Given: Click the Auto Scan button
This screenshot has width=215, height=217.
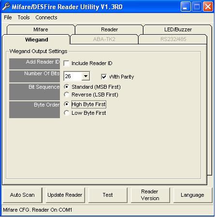Looking at the screenshot, I should pos(22,195).
